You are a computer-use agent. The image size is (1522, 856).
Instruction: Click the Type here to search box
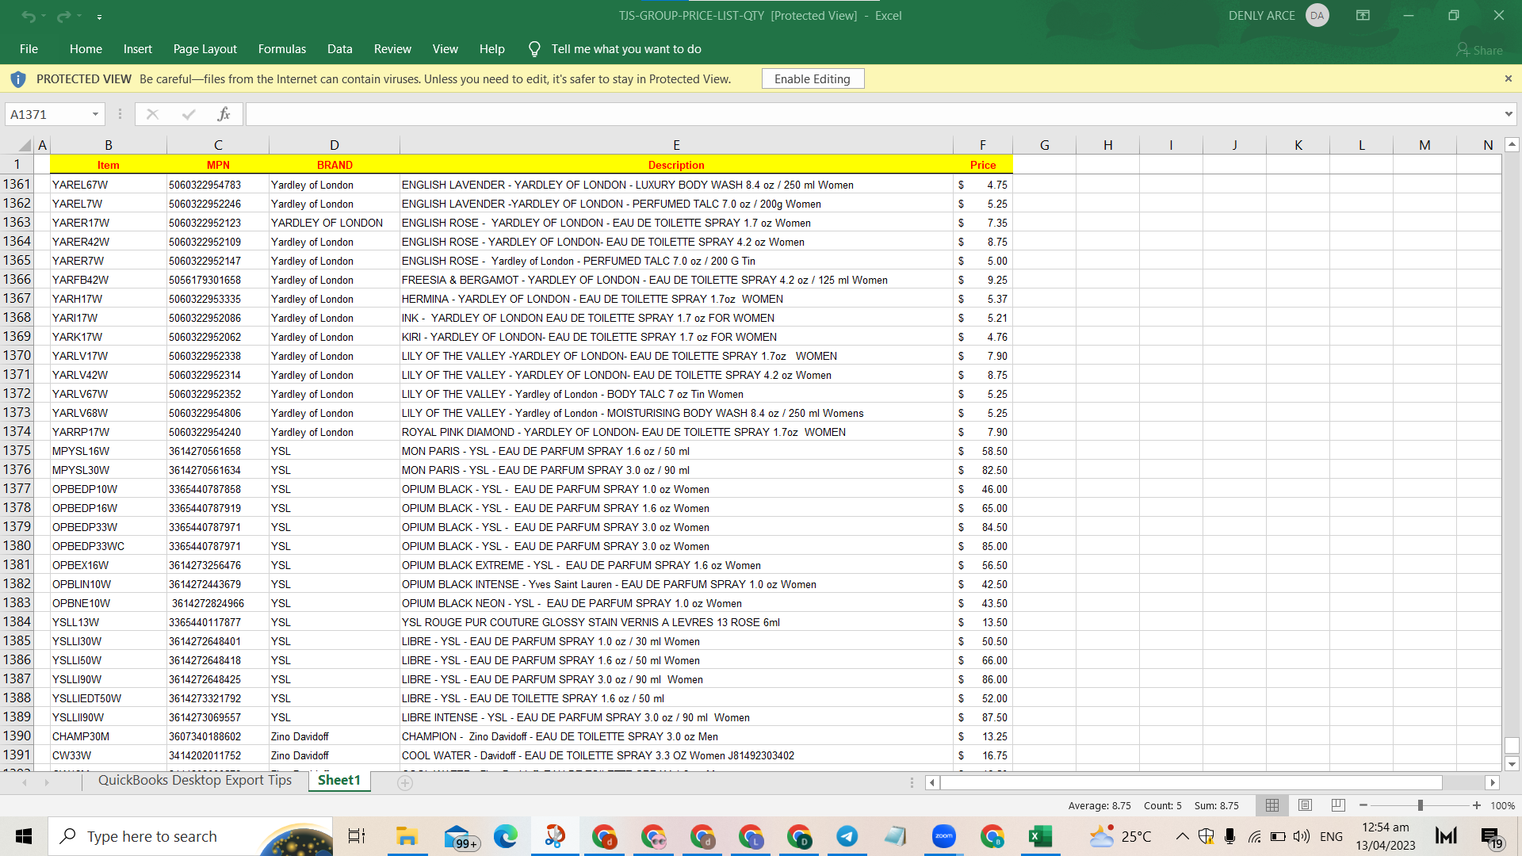pos(190,836)
